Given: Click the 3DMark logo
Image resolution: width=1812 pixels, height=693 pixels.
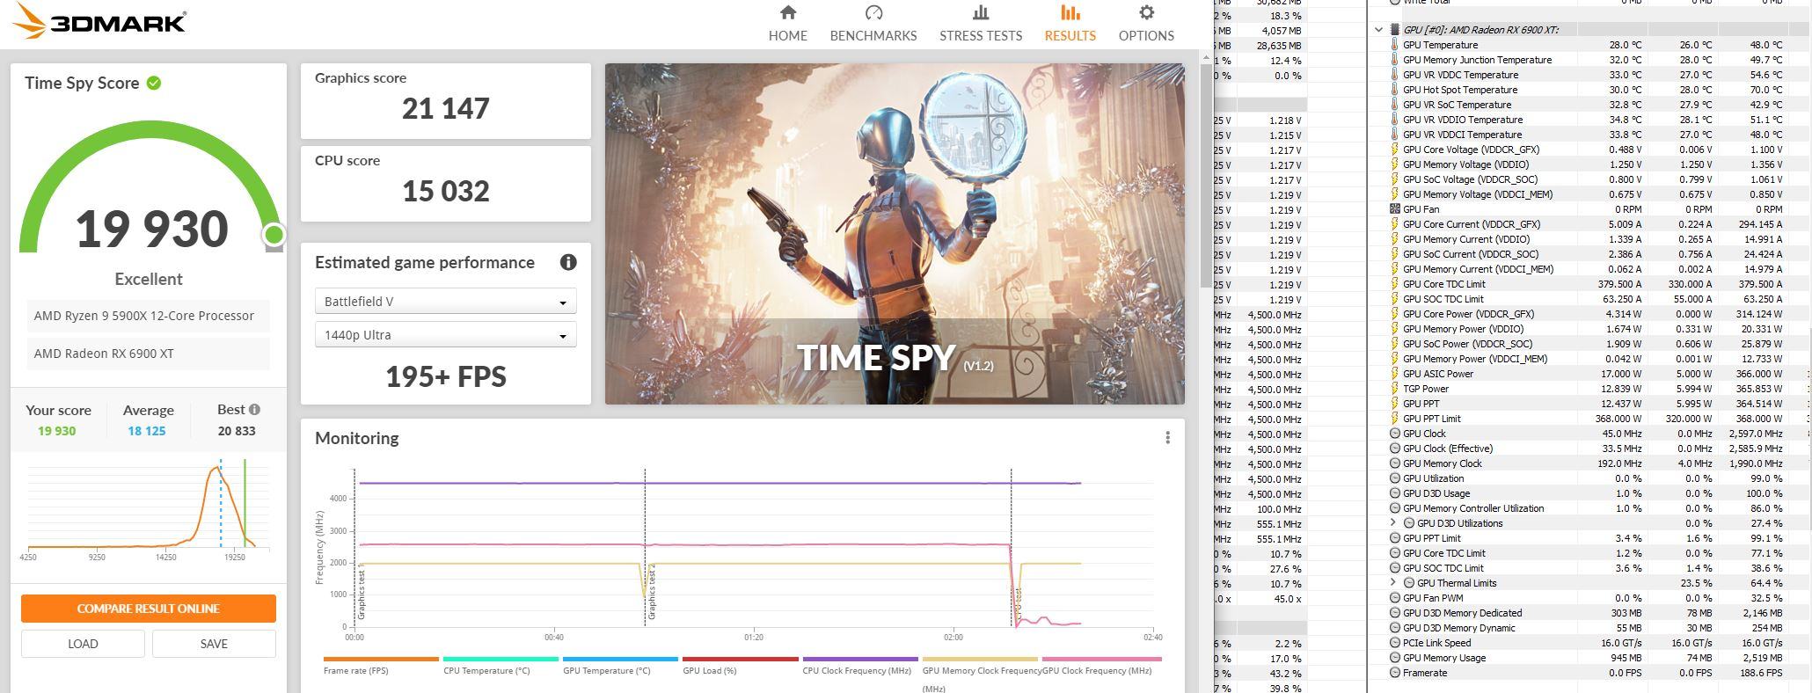Looking at the screenshot, I should click(x=99, y=22).
